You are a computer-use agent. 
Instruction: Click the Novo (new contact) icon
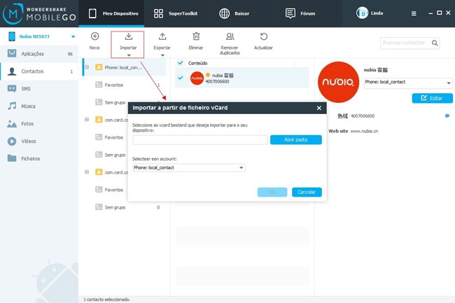click(94, 36)
